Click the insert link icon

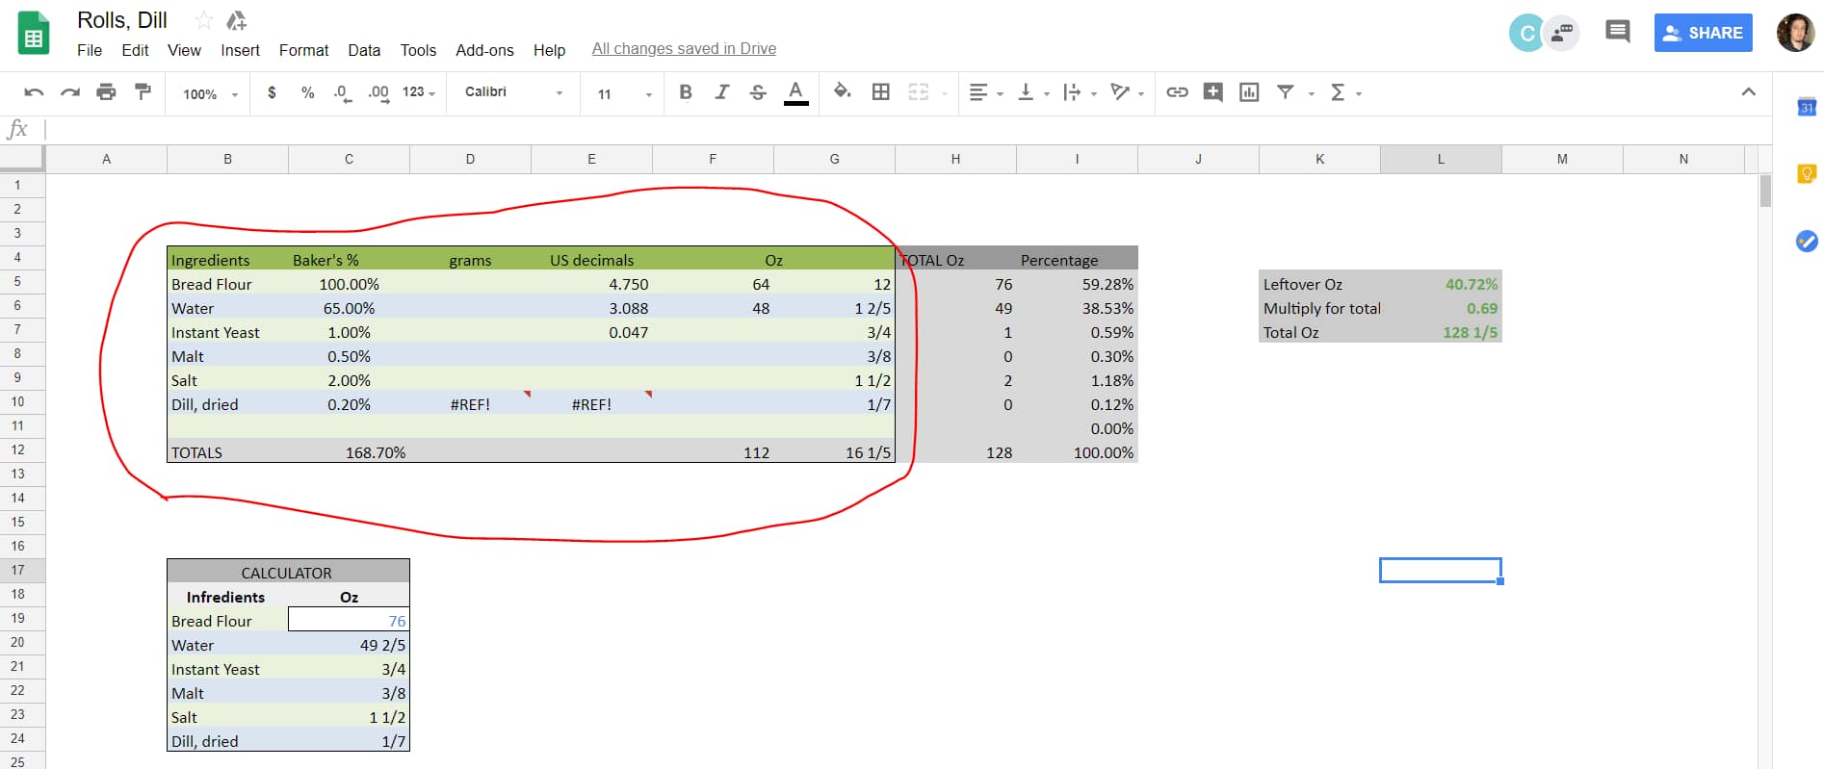[x=1177, y=92]
